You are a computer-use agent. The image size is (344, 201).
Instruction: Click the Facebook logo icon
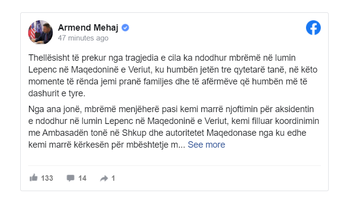313,28
